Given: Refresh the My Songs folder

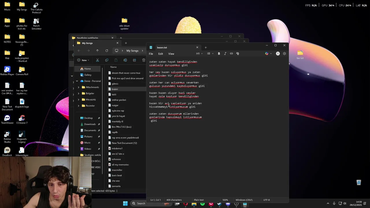Looking at the screenshot, I should 107,51.
